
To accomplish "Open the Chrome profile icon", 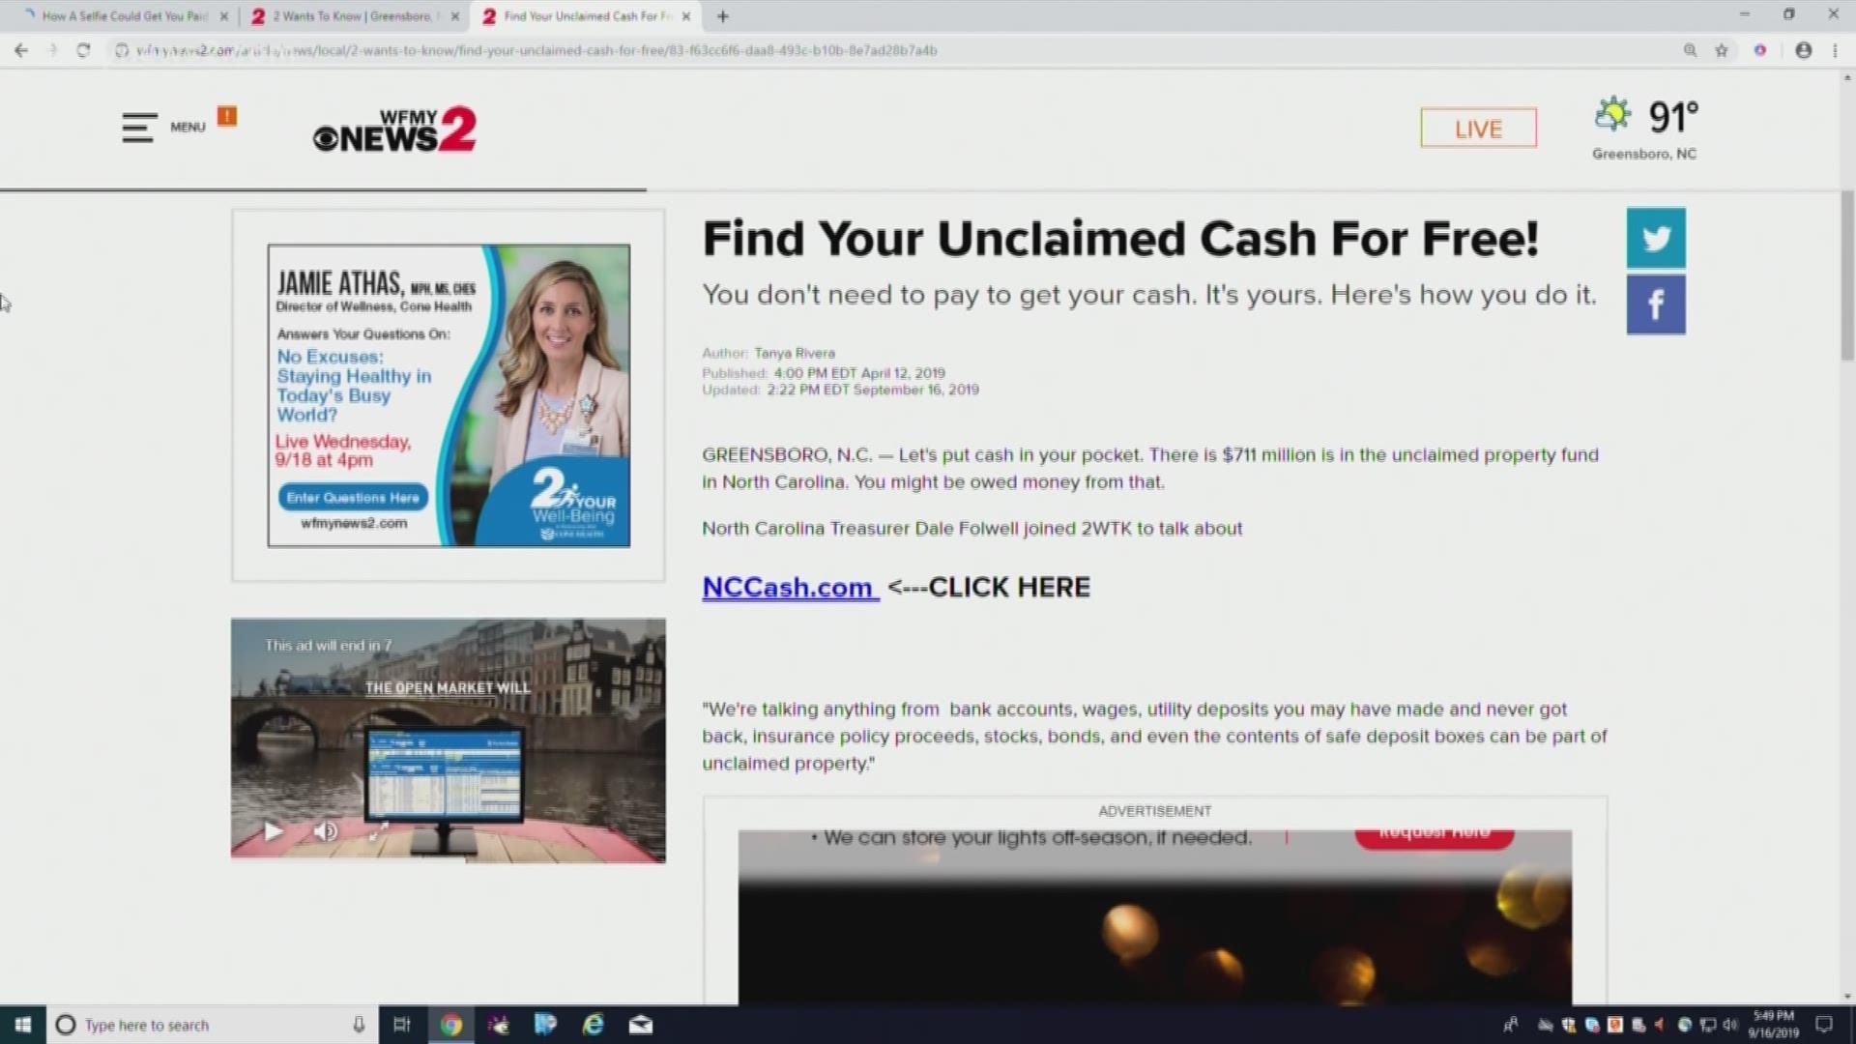I will coord(1803,50).
